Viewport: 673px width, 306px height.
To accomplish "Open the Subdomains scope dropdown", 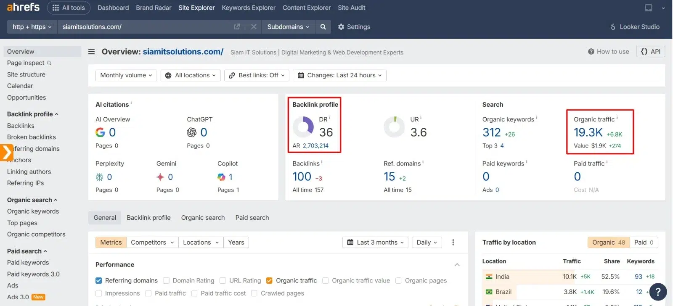I will point(288,27).
